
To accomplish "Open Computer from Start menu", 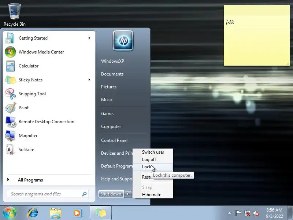I will coord(111,126).
